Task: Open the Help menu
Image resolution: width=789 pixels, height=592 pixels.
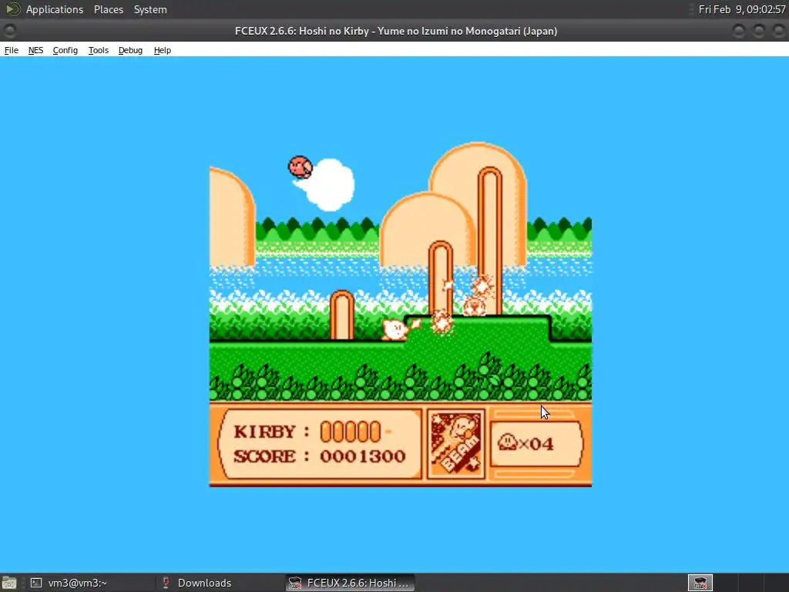Action: pos(163,50)
